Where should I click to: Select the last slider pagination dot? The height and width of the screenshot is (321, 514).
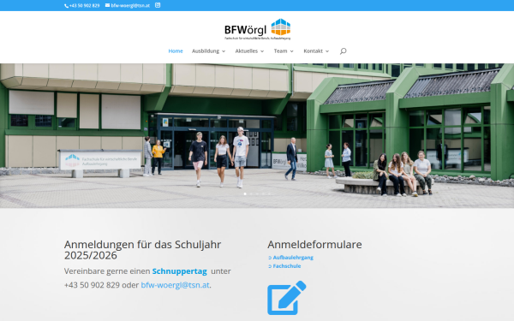click(x=269, y=194)
